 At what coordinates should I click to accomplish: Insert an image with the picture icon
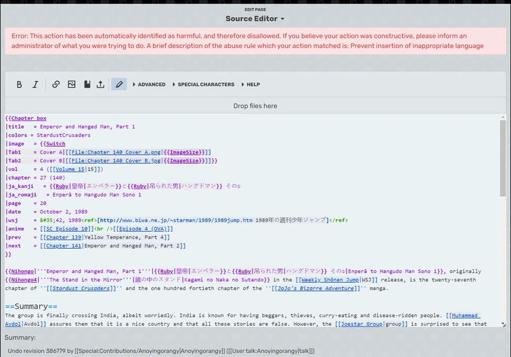click(x=72, y=85)
